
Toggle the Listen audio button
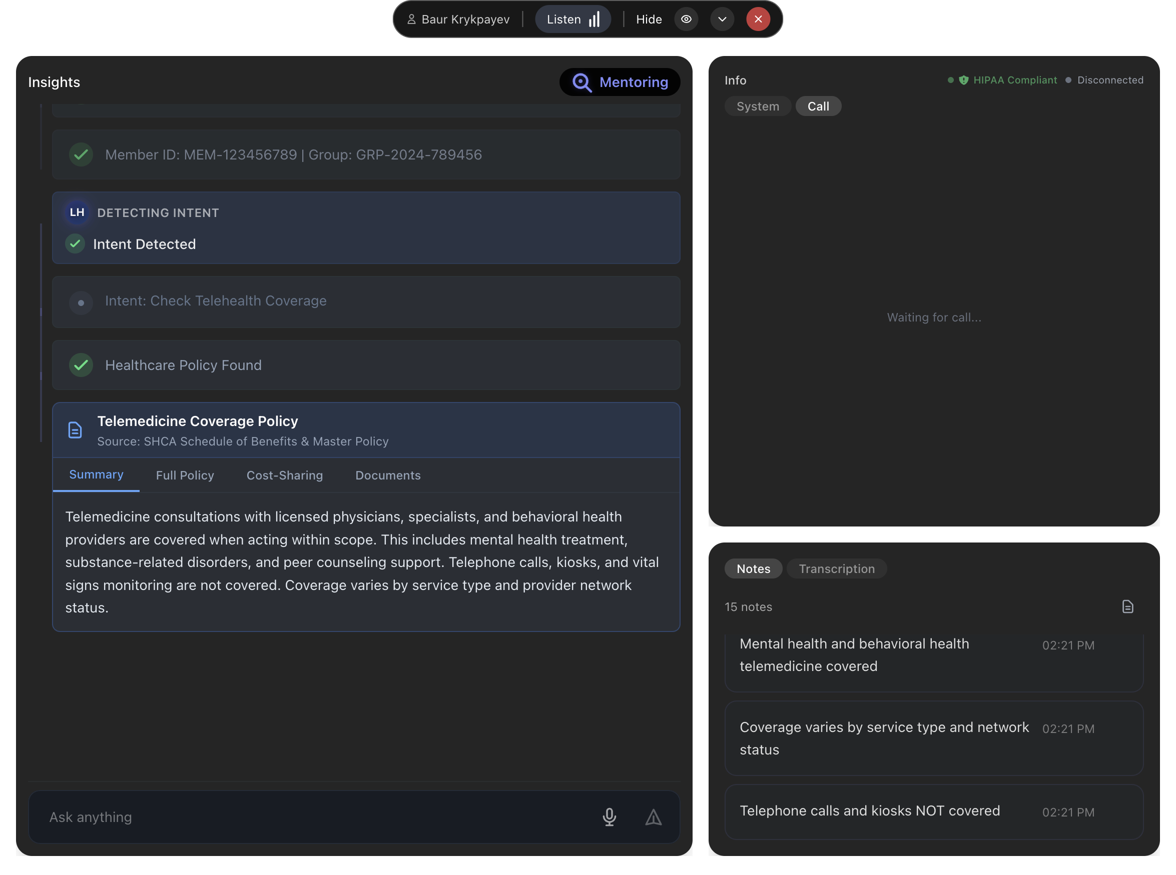572,19
